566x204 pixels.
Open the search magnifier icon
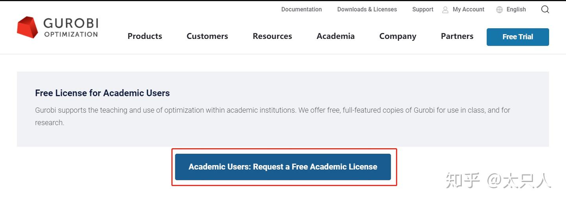click(545, 9)
